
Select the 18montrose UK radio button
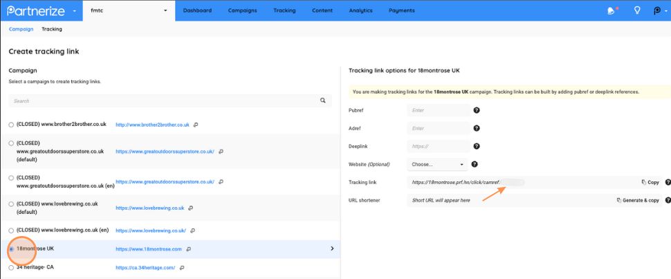click(11, 249)
